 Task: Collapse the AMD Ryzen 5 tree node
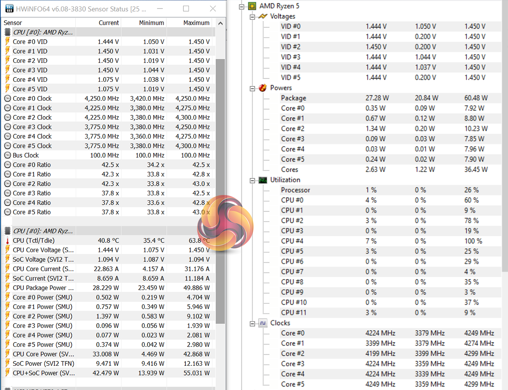242,6
